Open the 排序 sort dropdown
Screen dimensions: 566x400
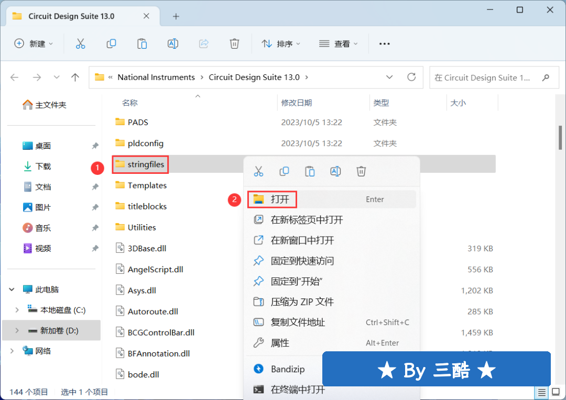(281, 43)
